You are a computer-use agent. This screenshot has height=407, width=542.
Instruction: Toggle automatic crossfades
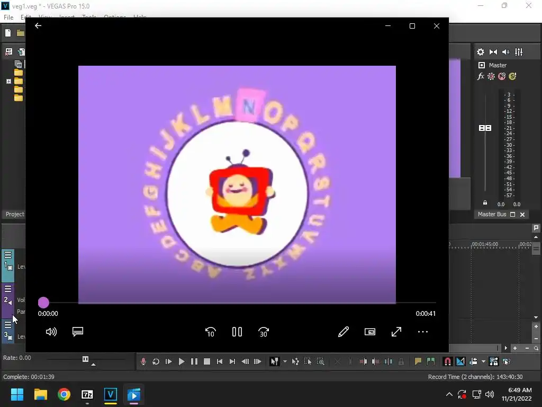(460, 361)
